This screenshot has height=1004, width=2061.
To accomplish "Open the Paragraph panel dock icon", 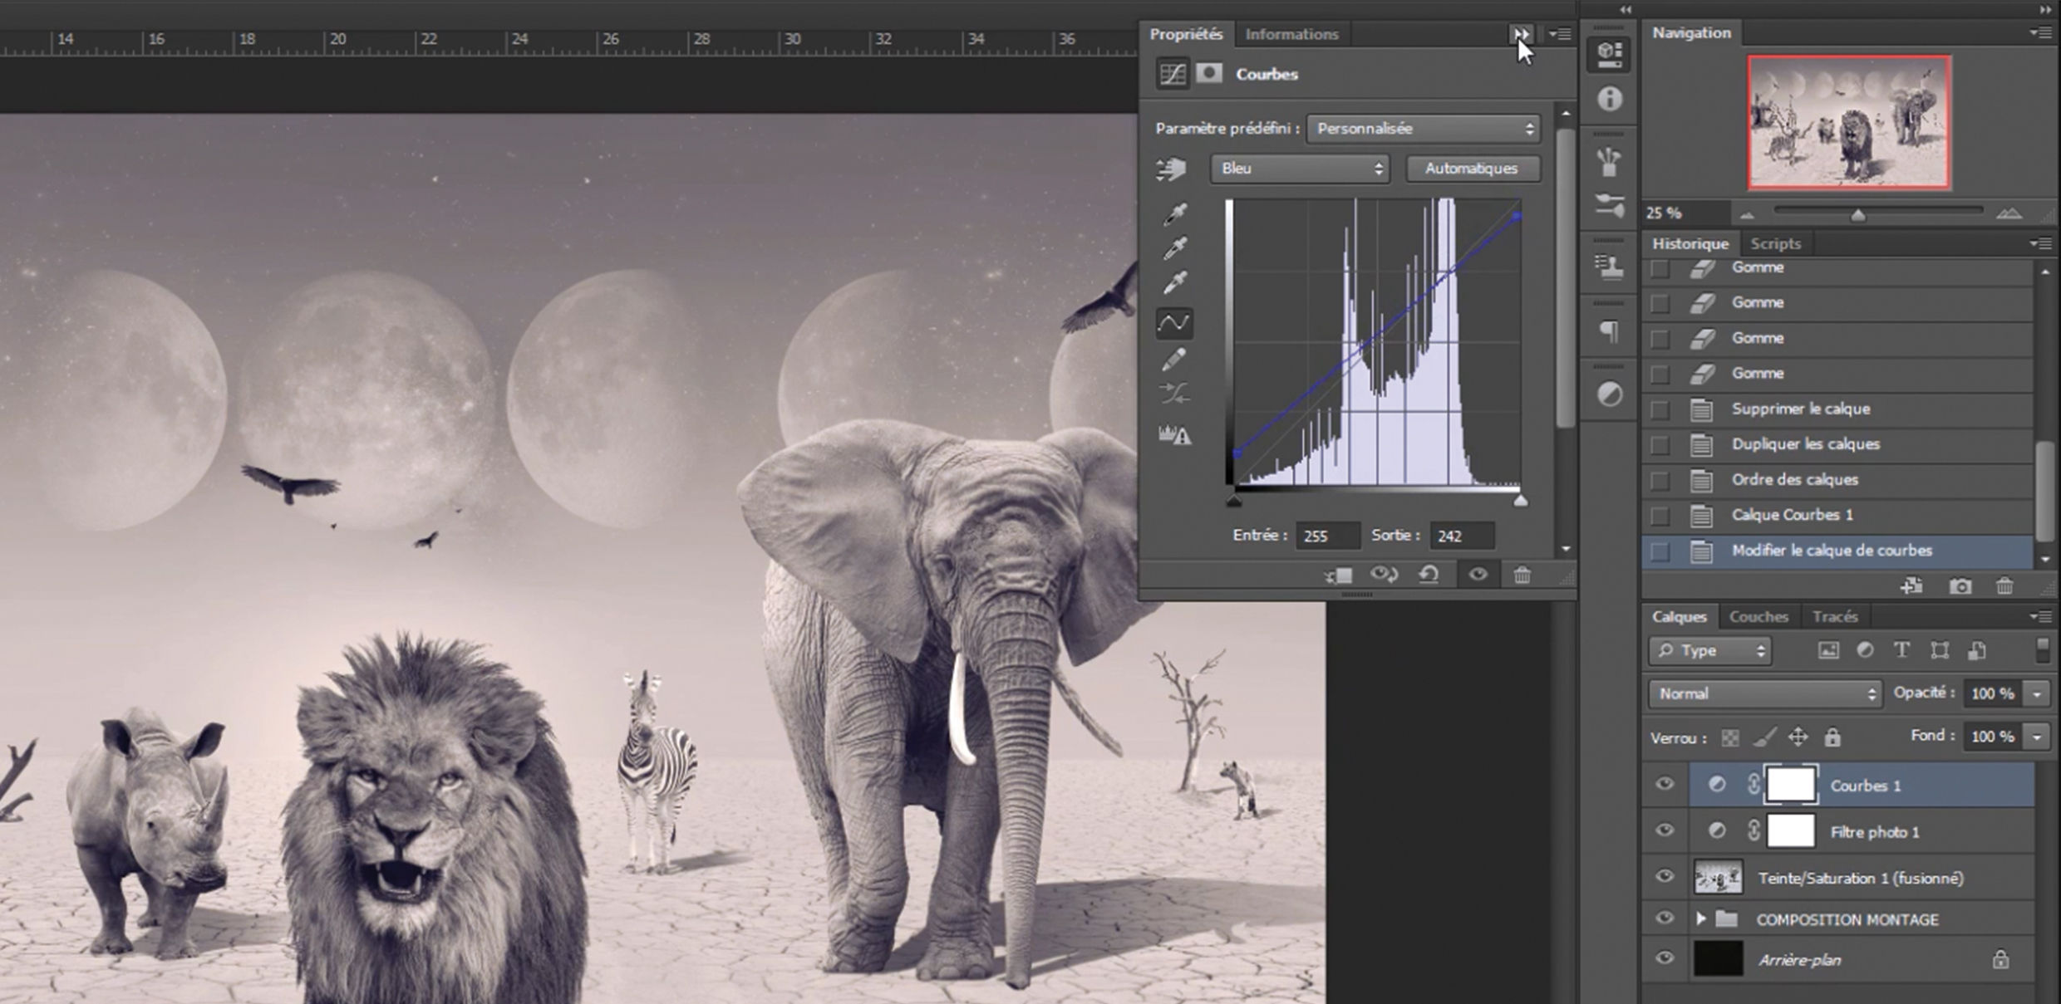I will point(1610,331).
